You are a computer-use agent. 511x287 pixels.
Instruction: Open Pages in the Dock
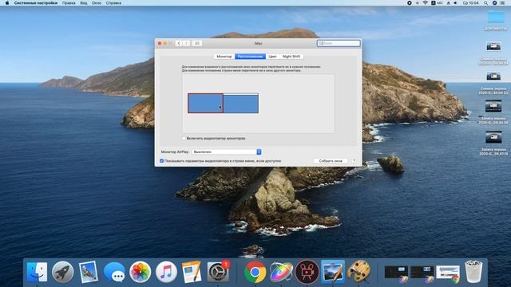pyautogui.click(x=192, y=272)
